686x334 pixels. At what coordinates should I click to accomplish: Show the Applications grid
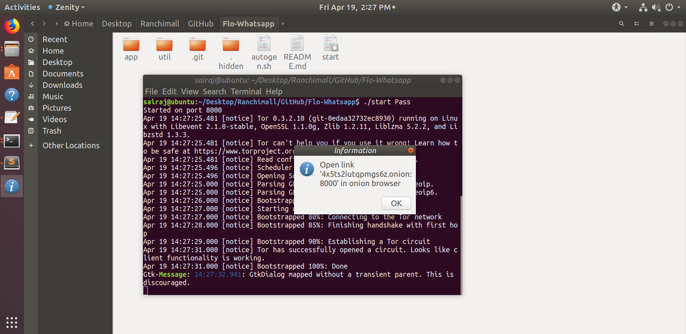point(12,322)
